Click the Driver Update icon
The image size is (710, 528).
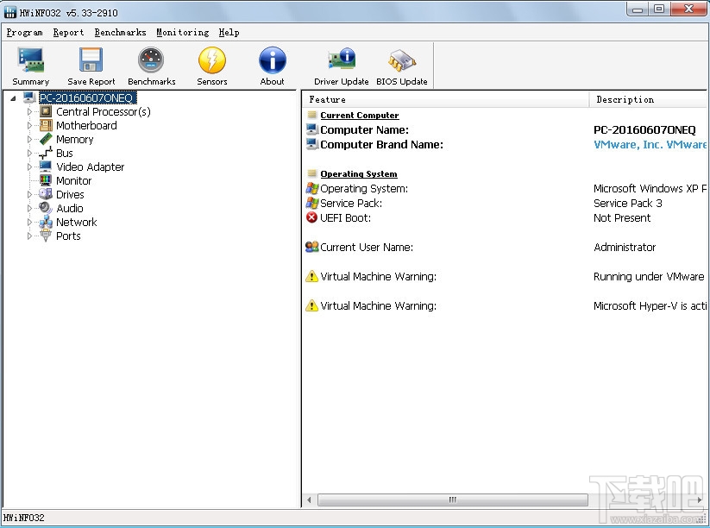[x=342, y=59]
